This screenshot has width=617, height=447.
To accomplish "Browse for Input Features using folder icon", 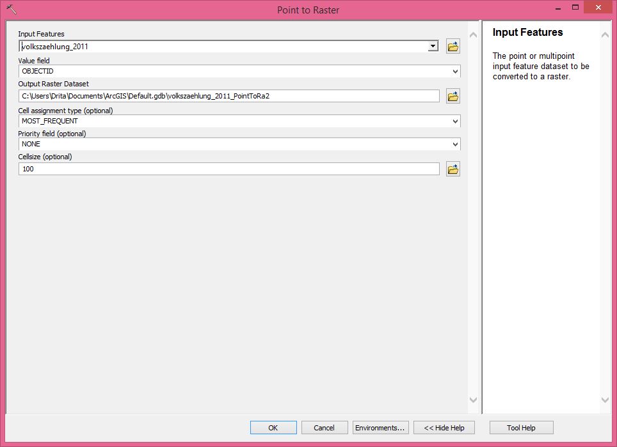I will click(453, 46).
